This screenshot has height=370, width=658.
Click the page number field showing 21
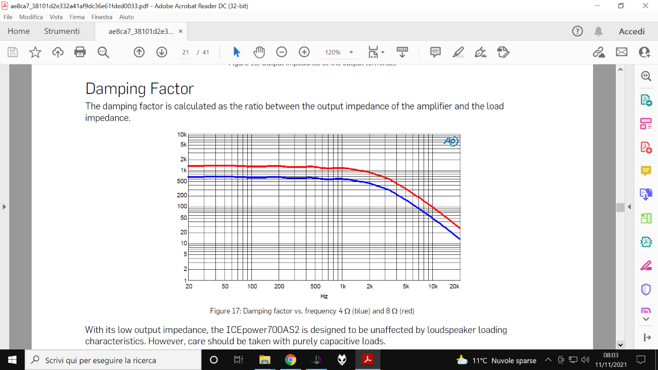coord(186,52)
